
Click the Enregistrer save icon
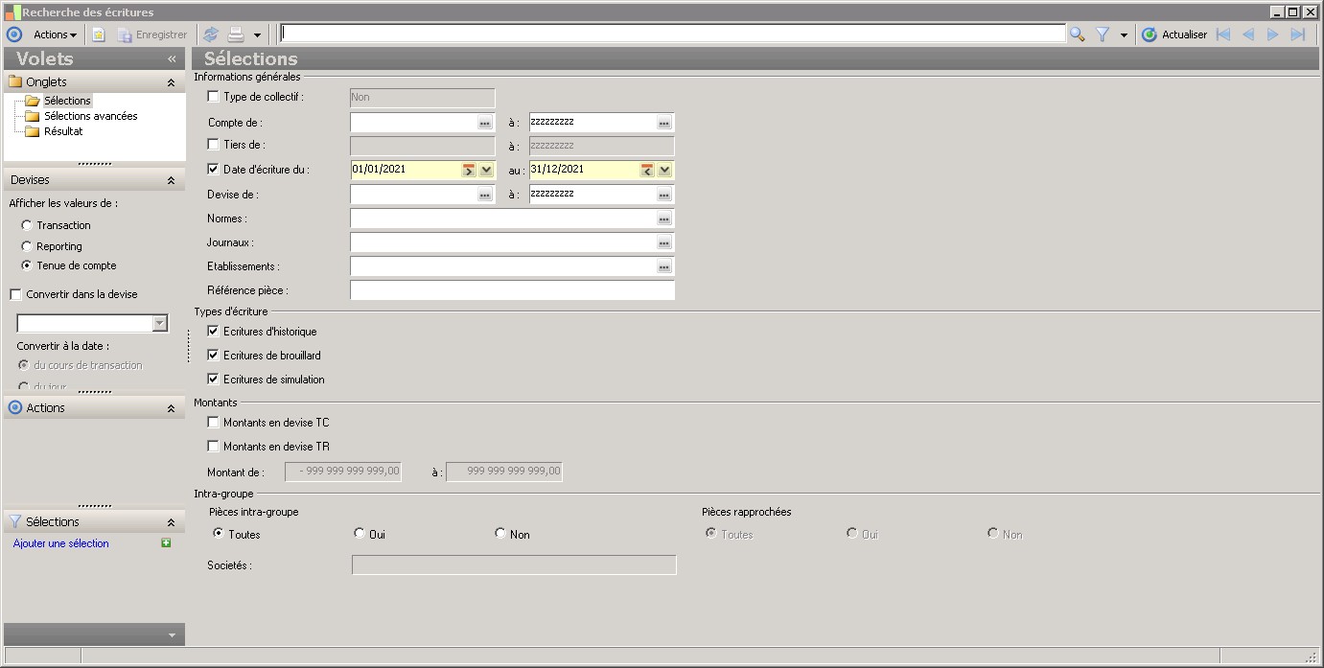pyautogui.click(x=125, y=35)
